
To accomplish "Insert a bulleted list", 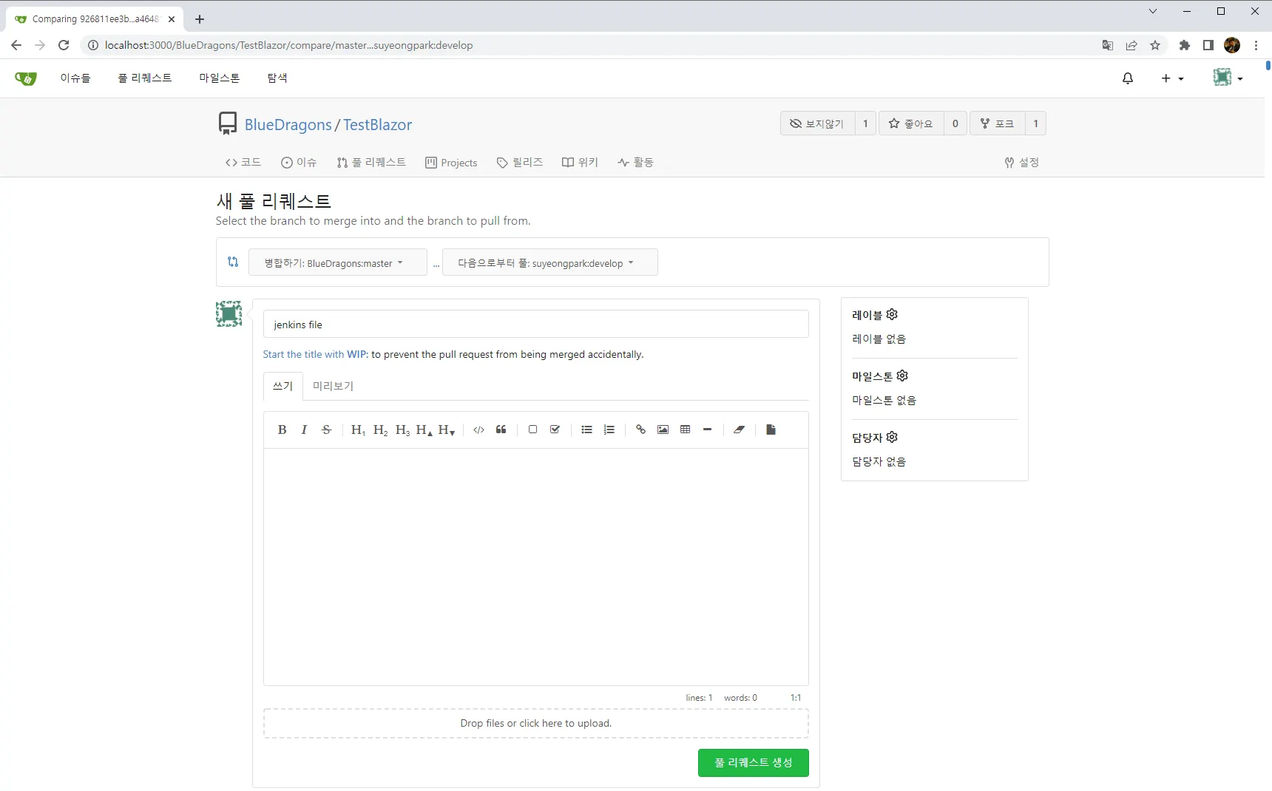I will click(586, 430).
